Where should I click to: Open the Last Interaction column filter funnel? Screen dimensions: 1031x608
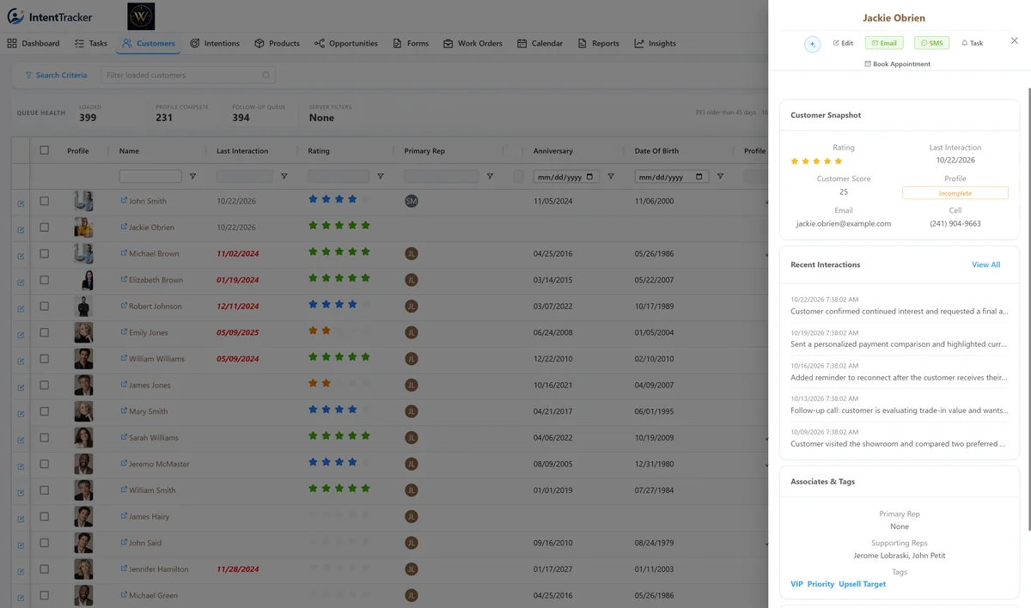(x=284, y=176)
